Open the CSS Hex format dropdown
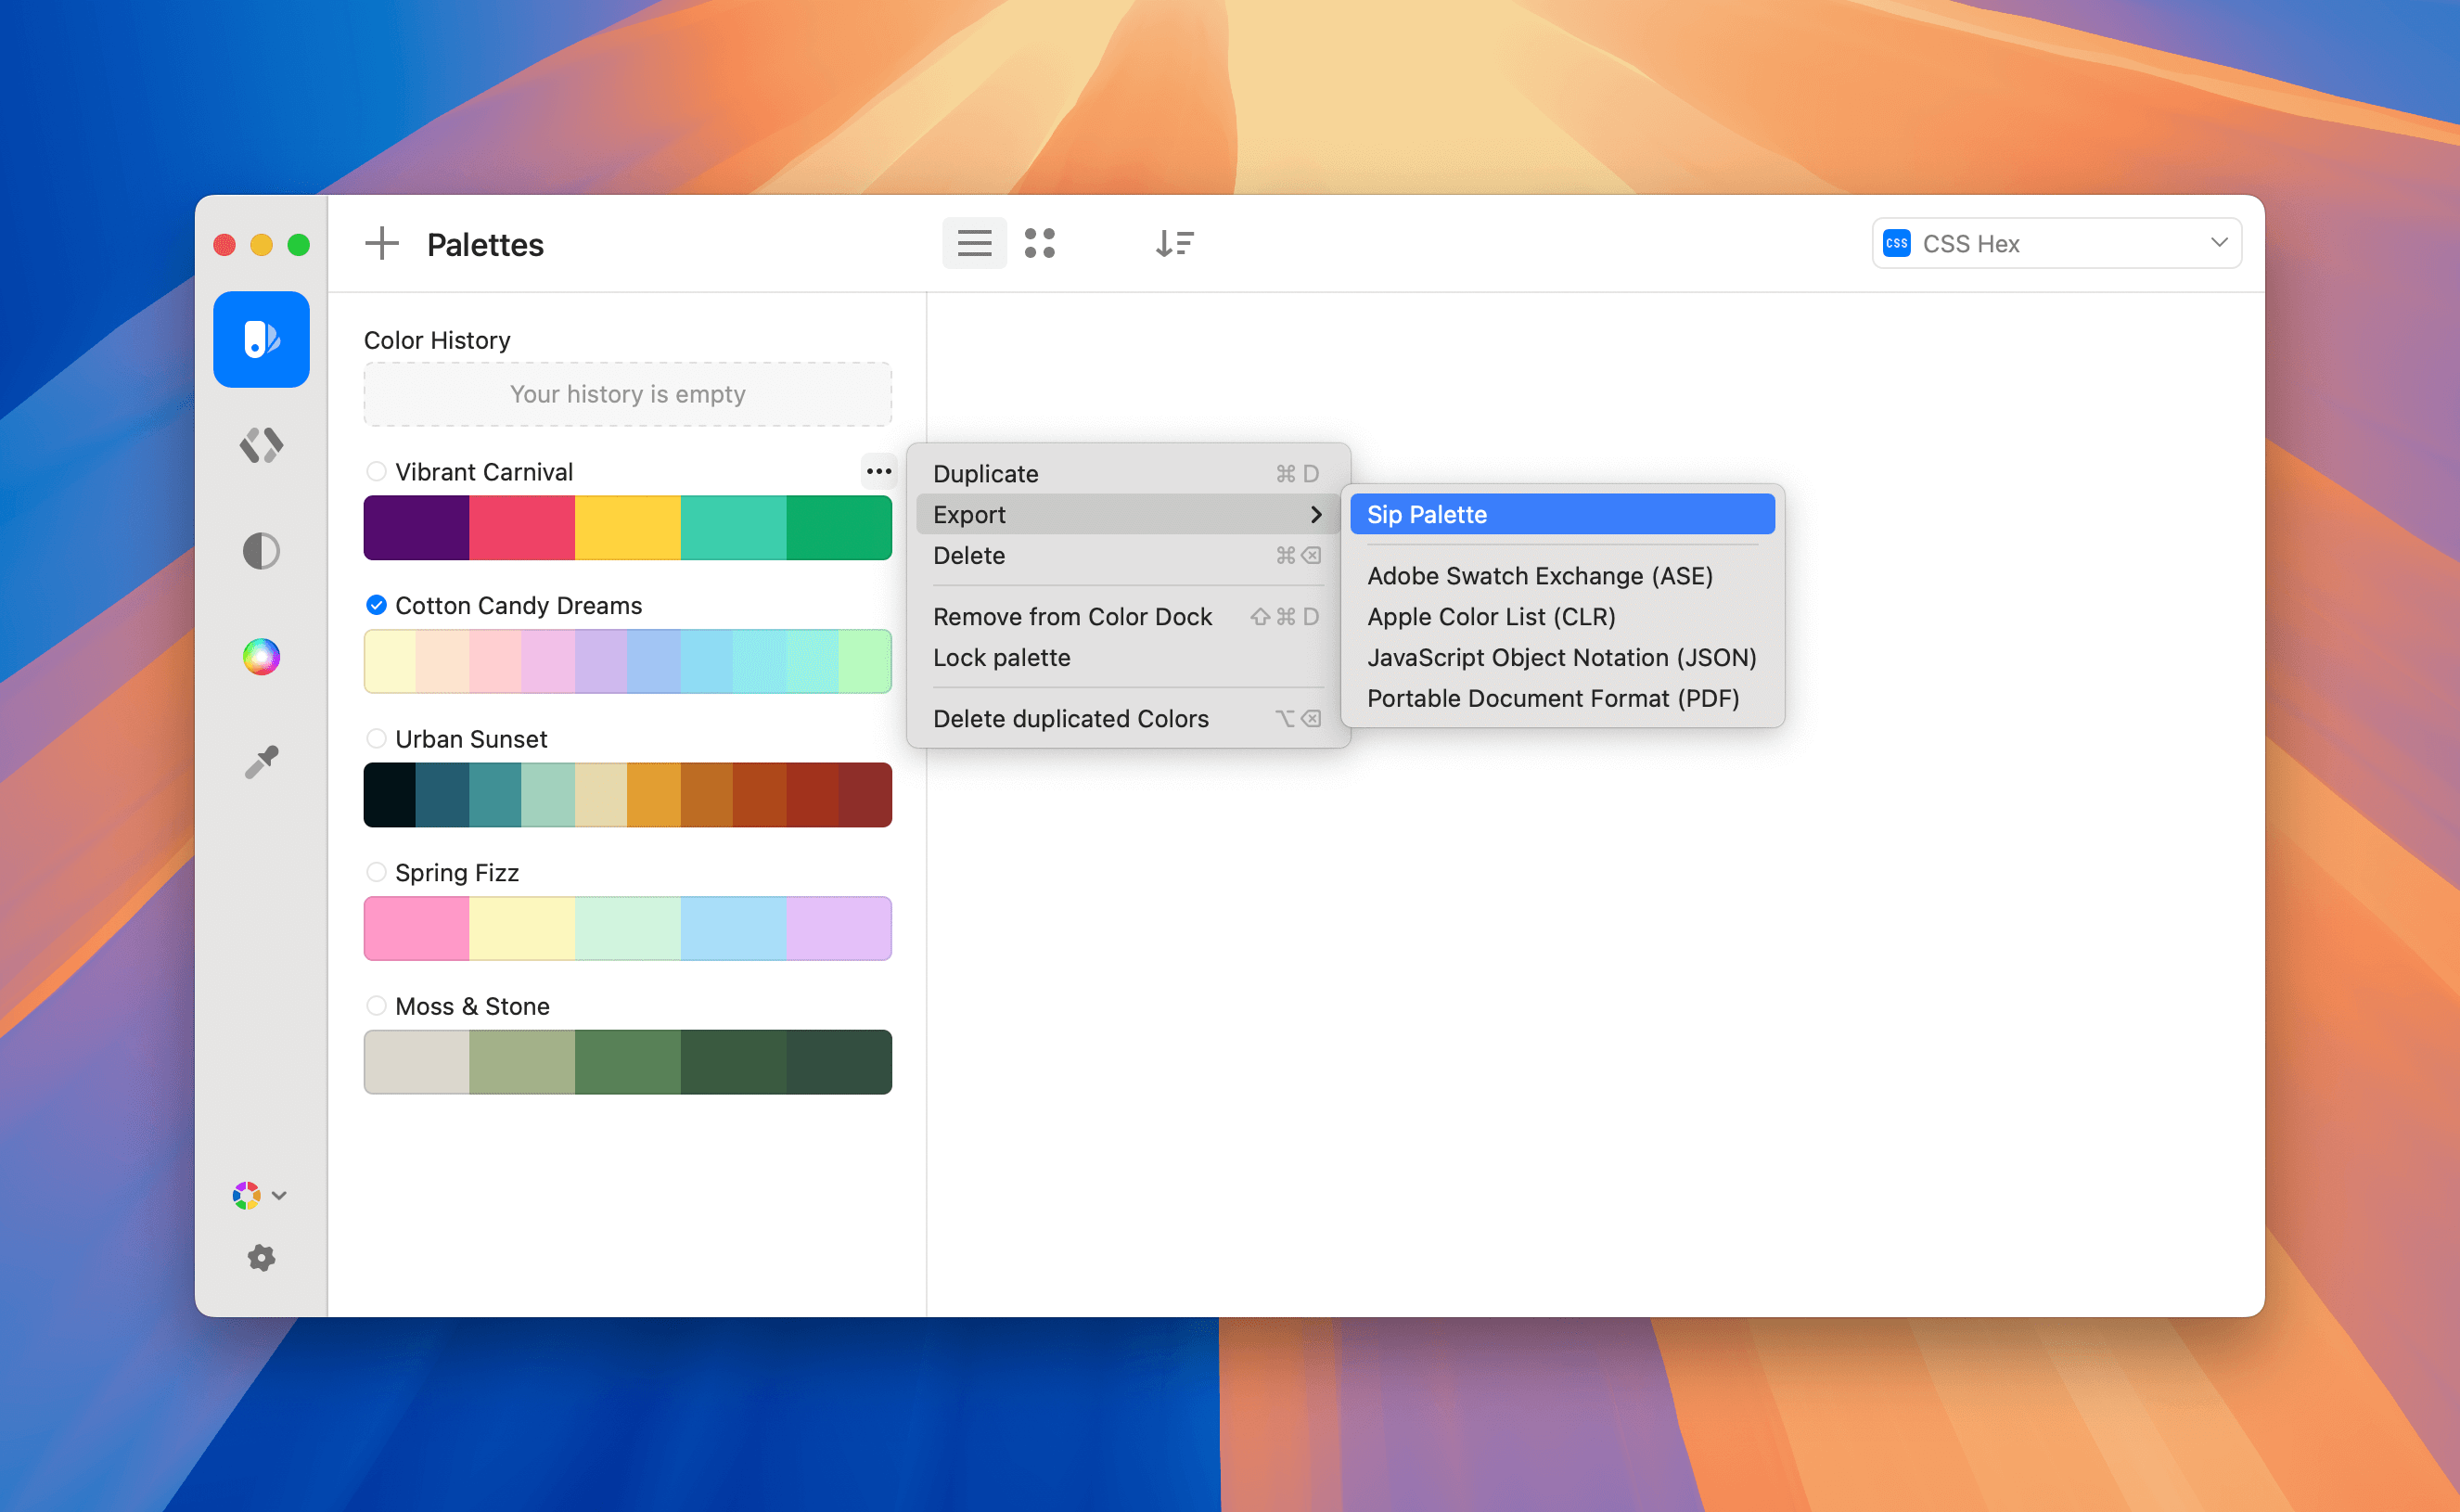Viewport: 2460px width, 1512px height. coord(2056,243)
